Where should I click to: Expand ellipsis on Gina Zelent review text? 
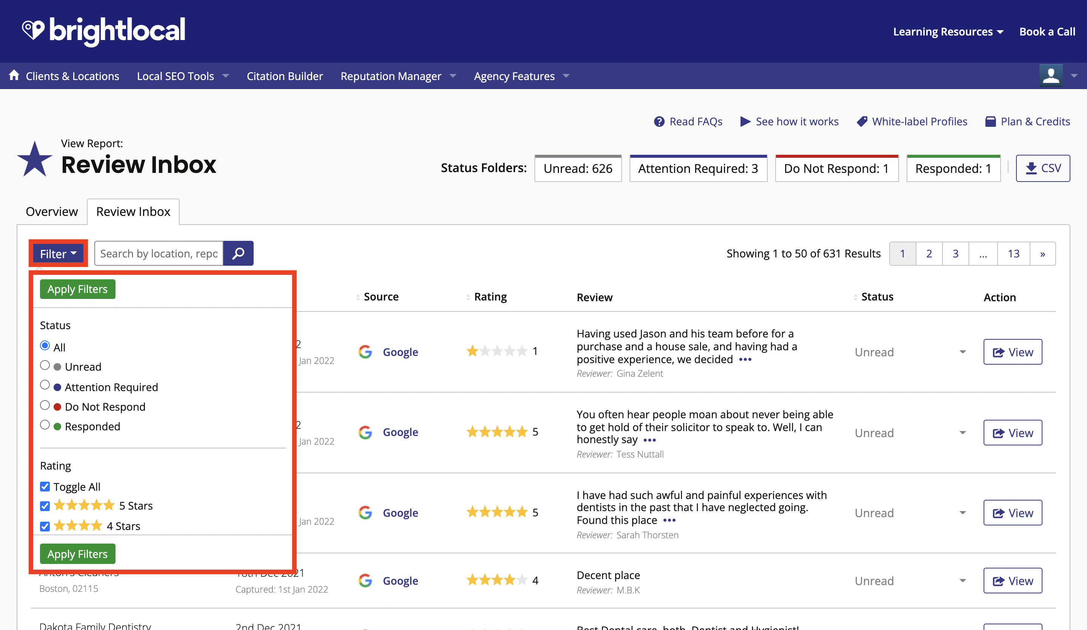click(x=745, y=359)
